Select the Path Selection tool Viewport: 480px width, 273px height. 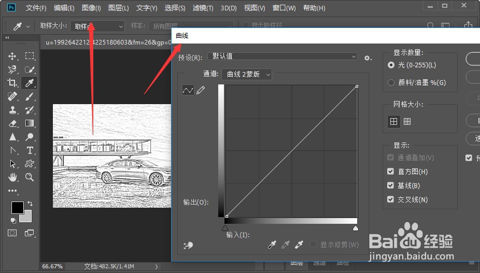coord(12,164)
